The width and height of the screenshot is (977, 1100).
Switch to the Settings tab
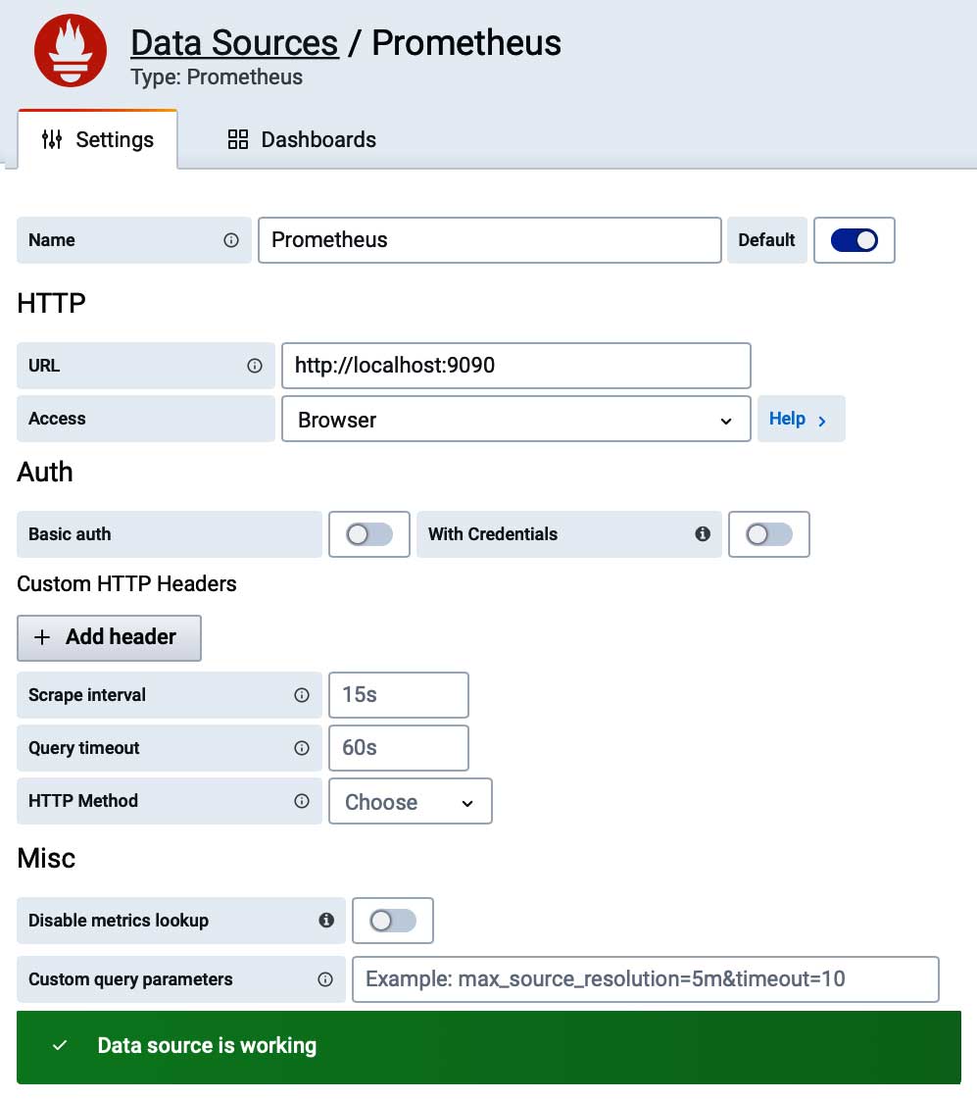coord(97,139)
